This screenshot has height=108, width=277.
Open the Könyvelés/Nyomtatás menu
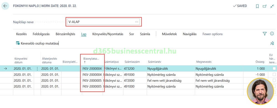pos(108,34)
